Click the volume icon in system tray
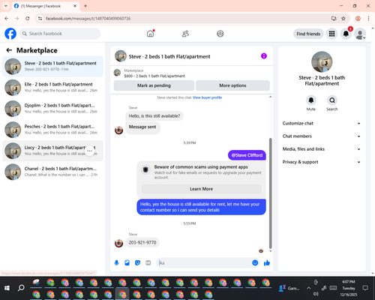375x300 pixels. (x=316, y=294)
